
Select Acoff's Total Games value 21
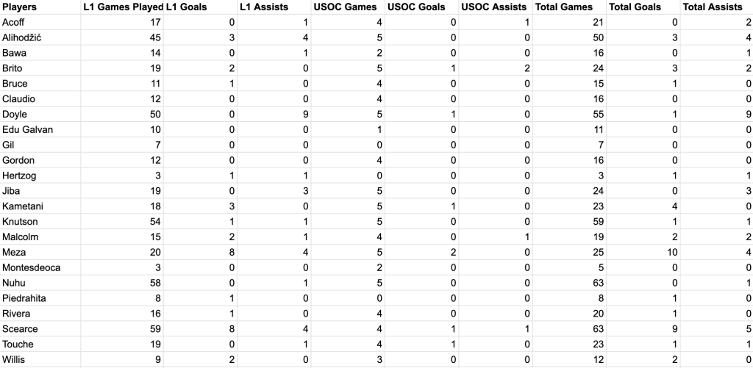coord(595,22)
